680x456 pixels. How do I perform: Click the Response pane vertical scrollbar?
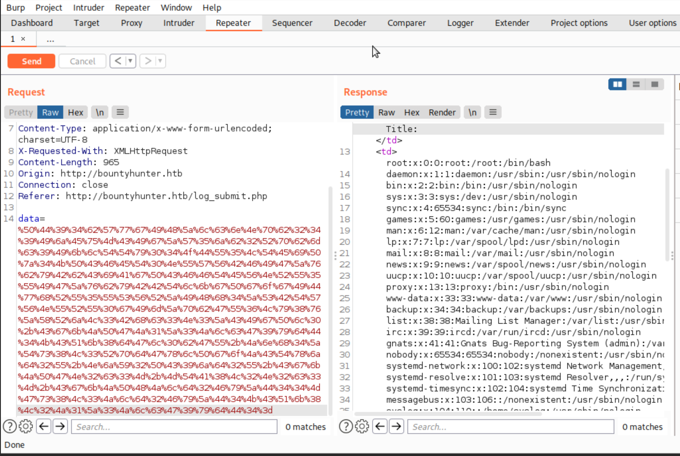667,212
